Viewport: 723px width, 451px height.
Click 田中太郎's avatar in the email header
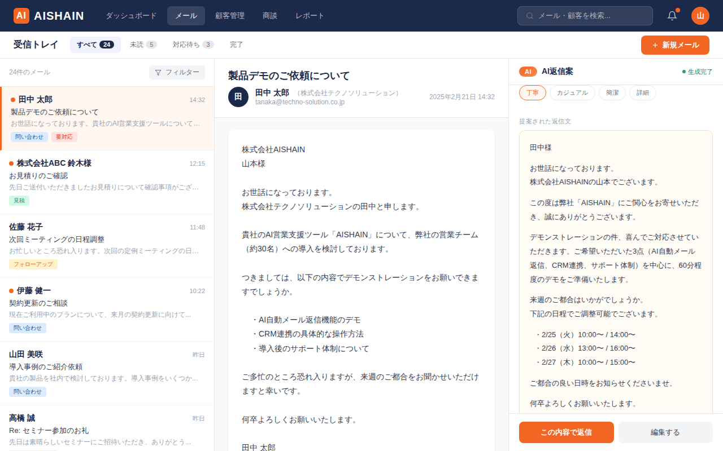238,97
